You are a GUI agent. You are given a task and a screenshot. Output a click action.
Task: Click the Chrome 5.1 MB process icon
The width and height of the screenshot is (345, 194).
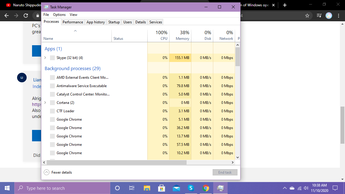tap(52, 119)
